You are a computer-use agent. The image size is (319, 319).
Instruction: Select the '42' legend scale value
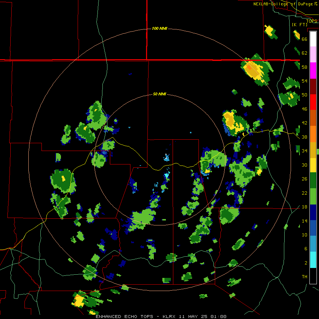(x=304, y=123)
